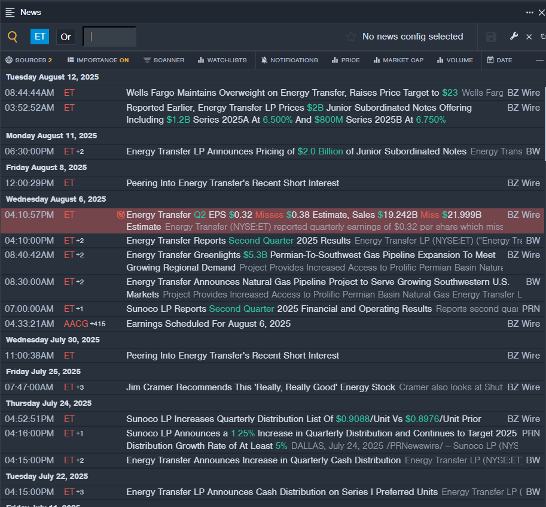Click the copy window icon at right edge

point(543,37)
